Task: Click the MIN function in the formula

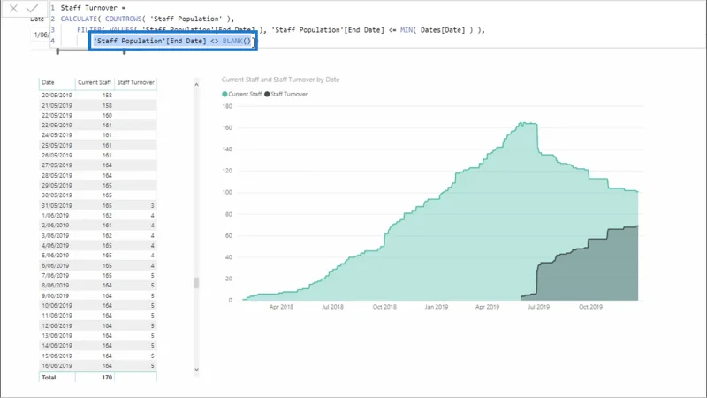Action: (x=406, y=30)
